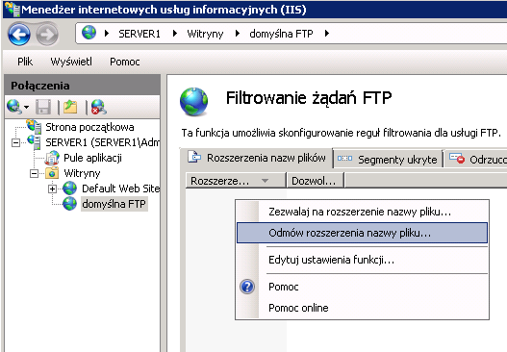Expand the breadcrumb arrow before SERVER1
The height and width of the screenshot is (352, 507).
(107, 34)
